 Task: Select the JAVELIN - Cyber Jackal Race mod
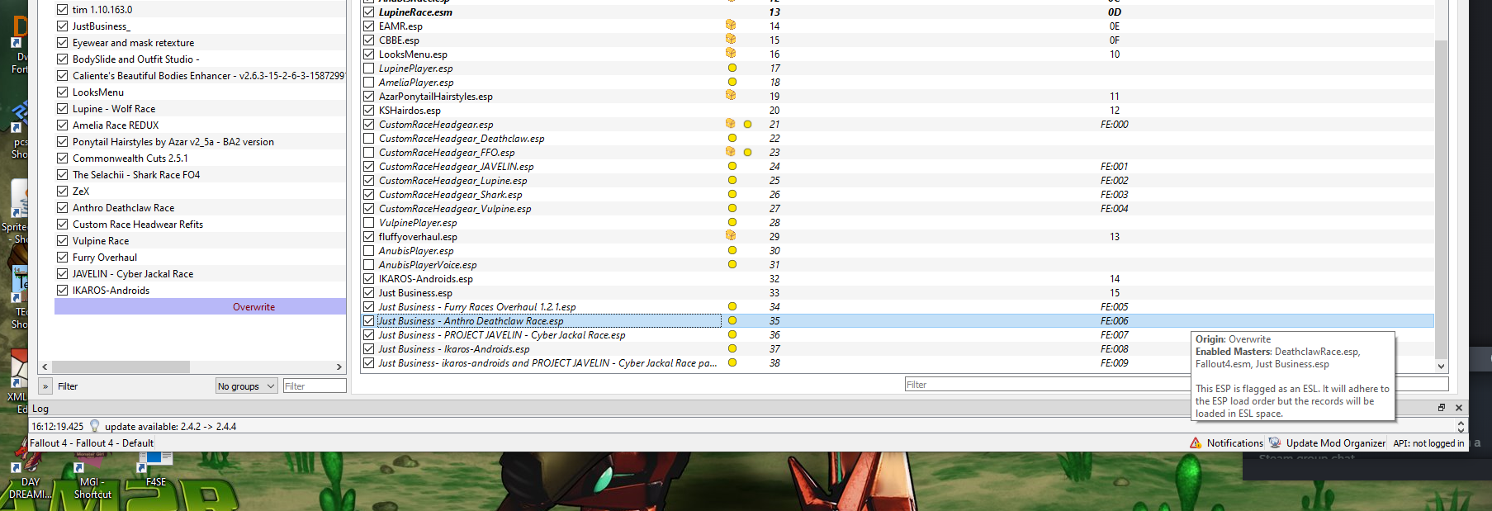point(201,273)
